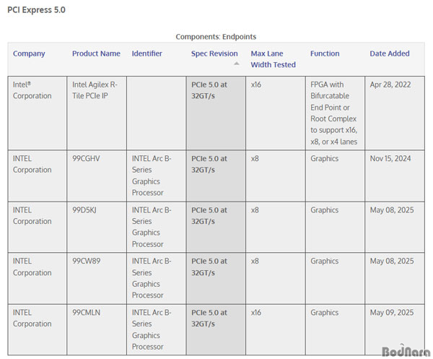Select the x8 lane width in 99CW89 row
The width and height of the screenshot is (433, 359).
pos(255,261)
